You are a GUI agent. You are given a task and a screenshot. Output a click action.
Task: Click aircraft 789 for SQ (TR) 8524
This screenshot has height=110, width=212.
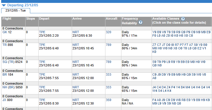(x=108, y=62)
